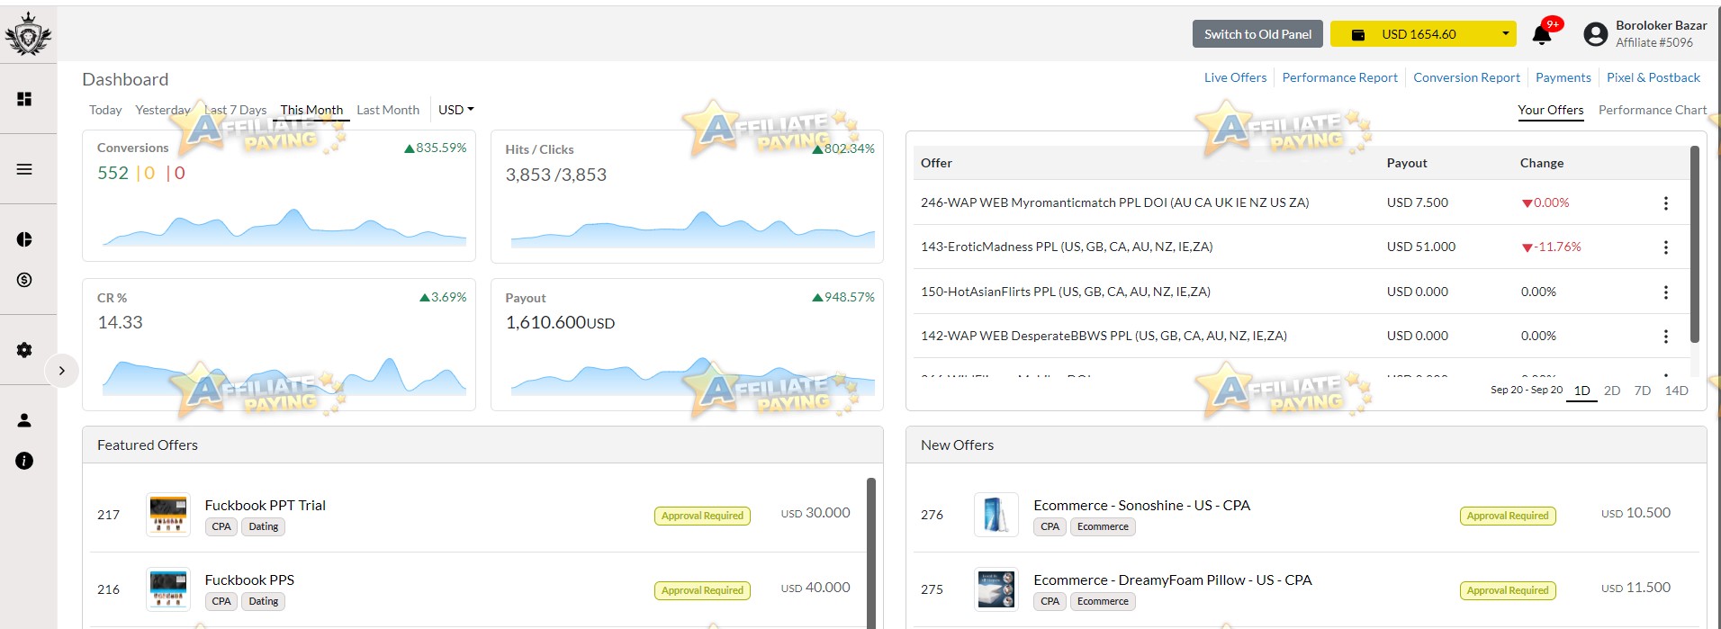
Task: Select the Last 7 Days filter
Action: click(236, 110)
